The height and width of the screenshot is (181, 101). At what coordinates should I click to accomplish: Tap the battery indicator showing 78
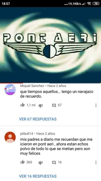96,4
